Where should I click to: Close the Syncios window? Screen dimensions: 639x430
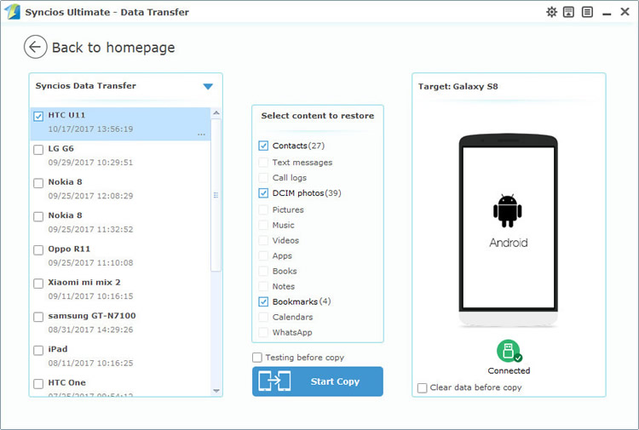[625, 12]
